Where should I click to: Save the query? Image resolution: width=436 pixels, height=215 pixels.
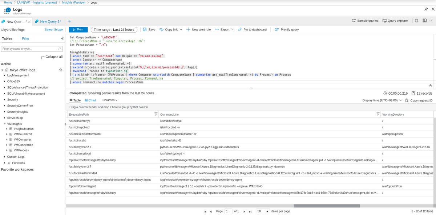click(149, 29)
